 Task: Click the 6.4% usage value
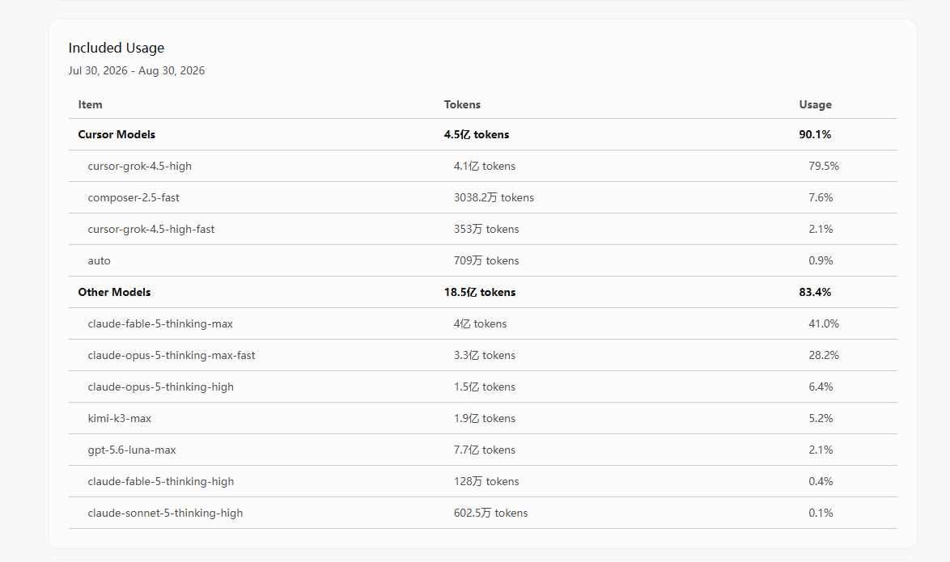coord(821,387)
